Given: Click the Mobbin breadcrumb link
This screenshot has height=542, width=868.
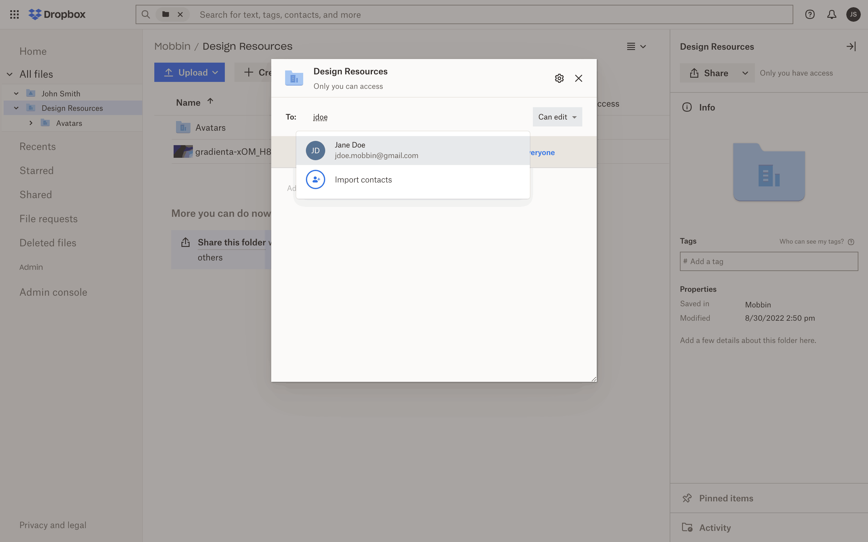Looking at the screenshot, I should 172,46.
